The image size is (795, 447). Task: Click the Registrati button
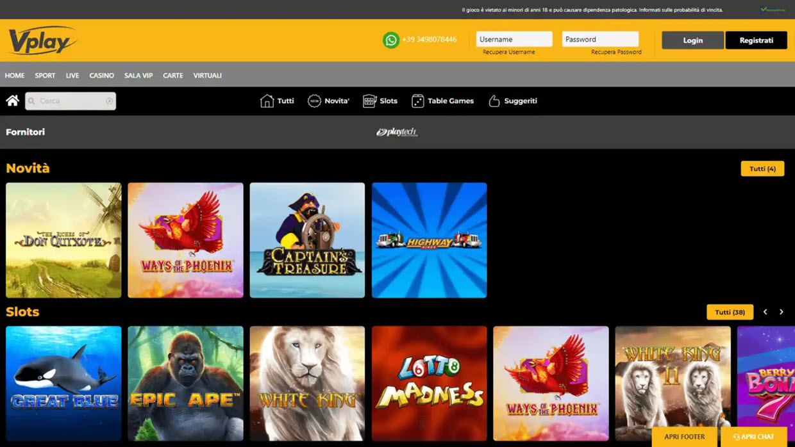coord(756,40)
